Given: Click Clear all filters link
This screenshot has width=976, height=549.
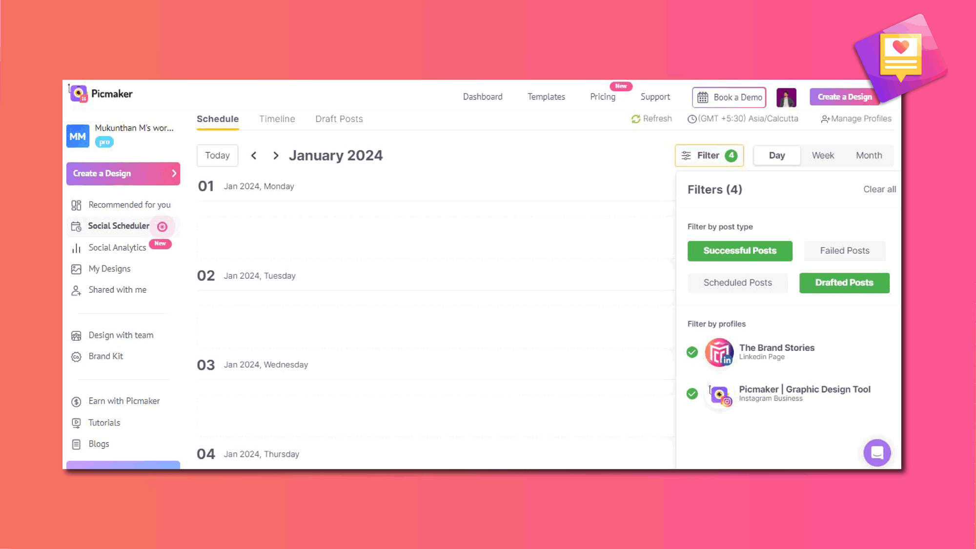Looking at the screenshot, I should 879,189.
